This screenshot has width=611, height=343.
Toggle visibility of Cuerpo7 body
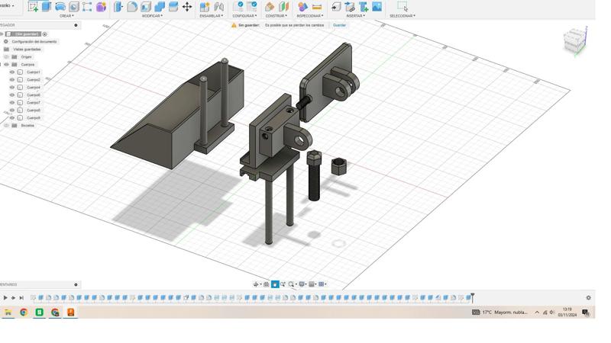pyautogui.click(x=12, y=103)
